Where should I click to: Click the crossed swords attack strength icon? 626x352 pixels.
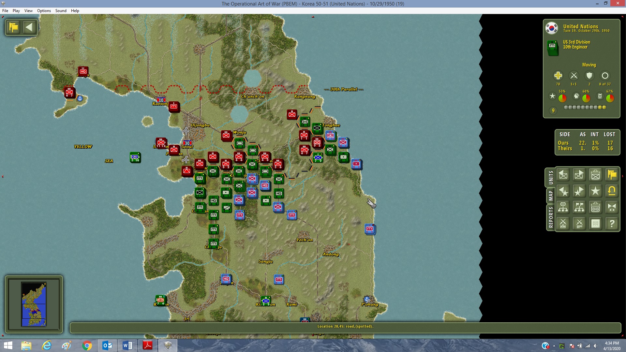click(574, 76)
